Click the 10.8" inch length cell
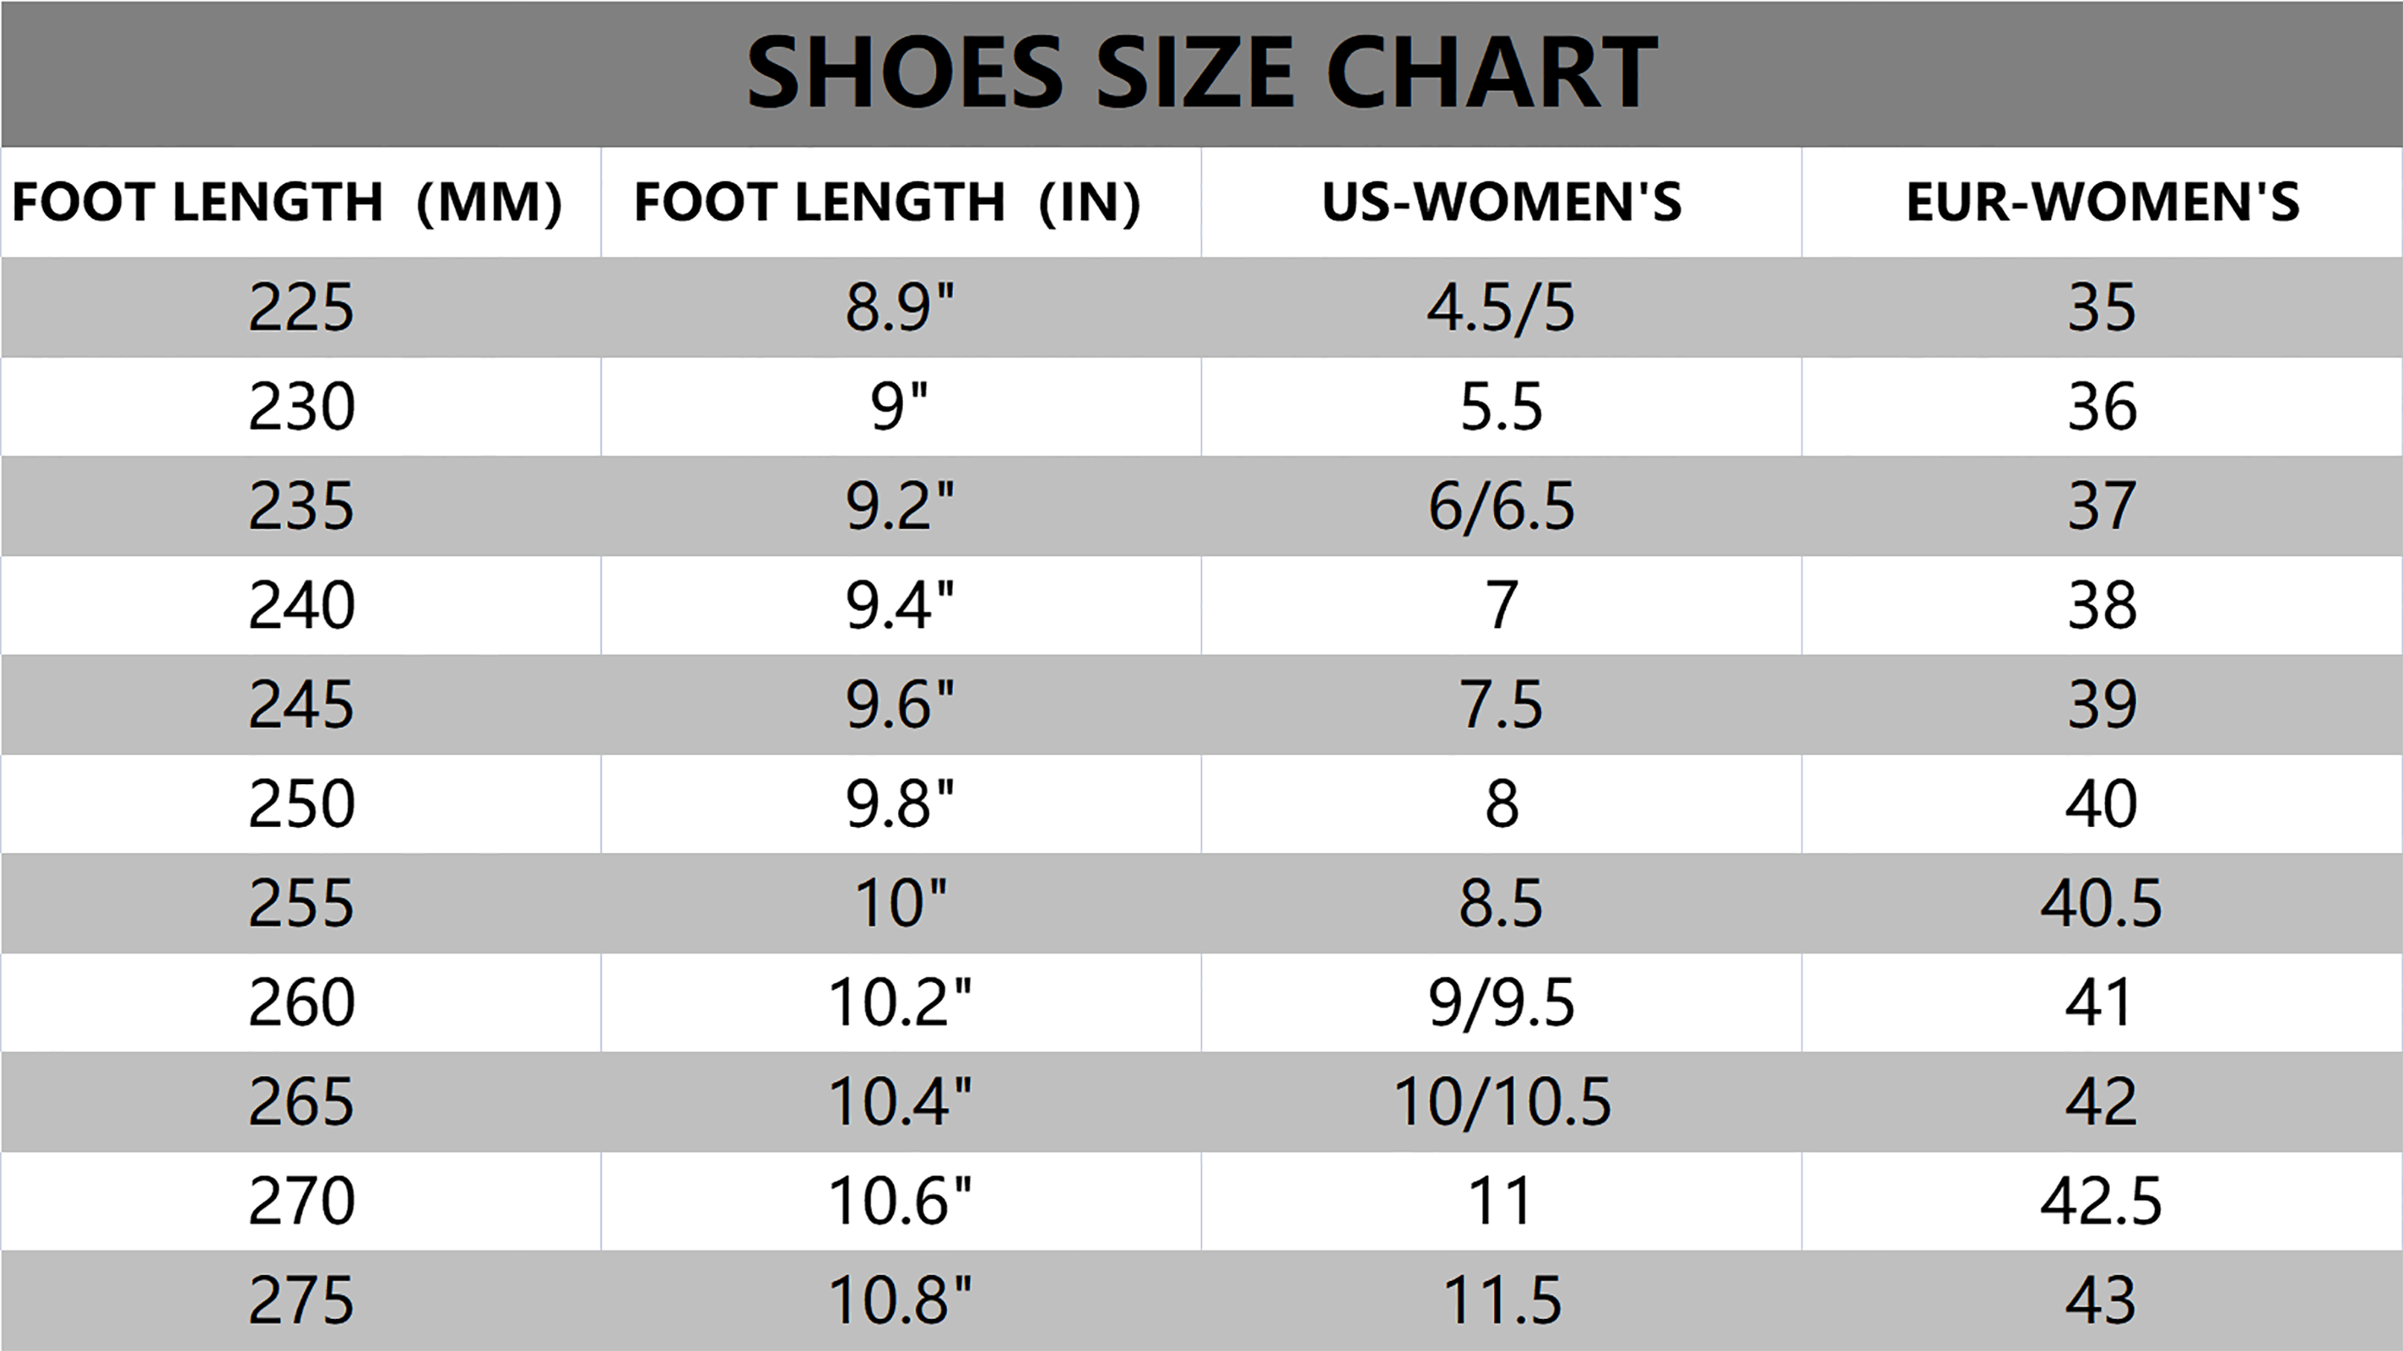2403x1351 pixels. point(901,1300)
